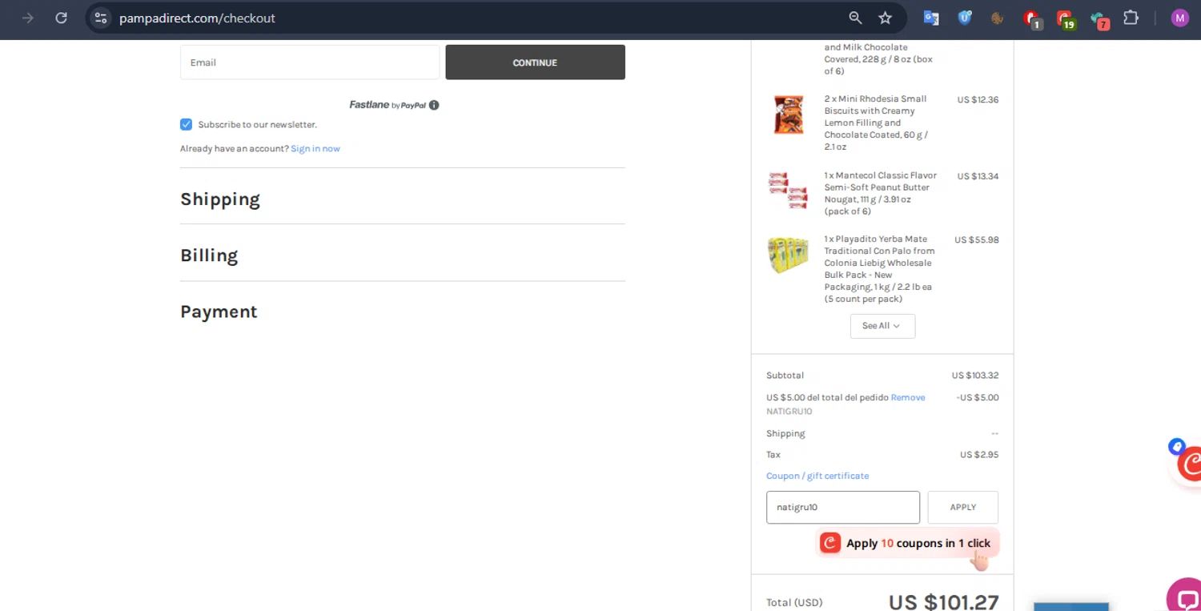1201x611 pixels.
Task: Open site information icon in address bar
Action: (100, 18)
